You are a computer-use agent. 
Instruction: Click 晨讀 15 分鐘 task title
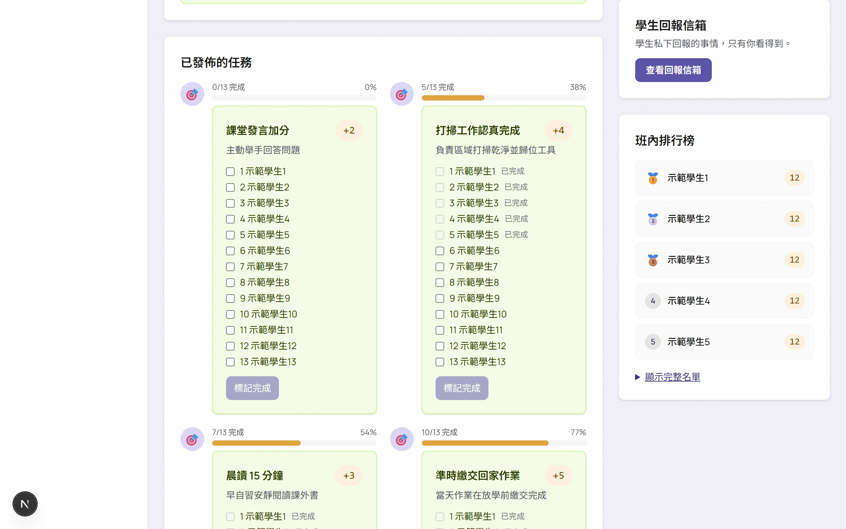[x=254, y=475]
